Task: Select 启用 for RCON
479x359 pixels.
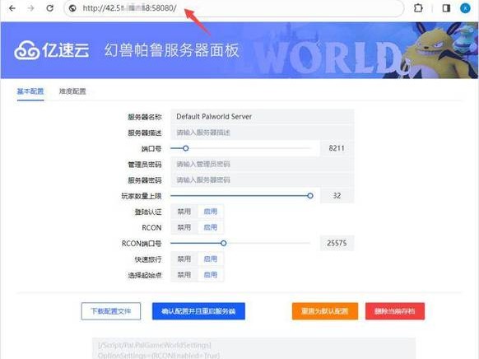Action: (x=211, y=227)
